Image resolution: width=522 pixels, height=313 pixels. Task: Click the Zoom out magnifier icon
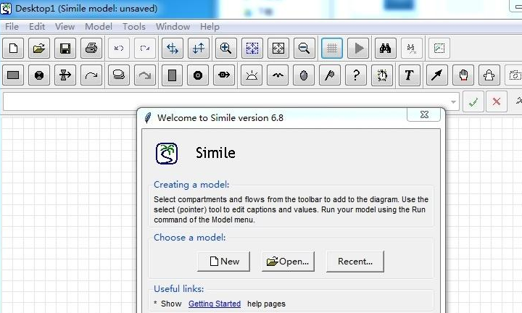pyautogui.click(x=304, y=49)
